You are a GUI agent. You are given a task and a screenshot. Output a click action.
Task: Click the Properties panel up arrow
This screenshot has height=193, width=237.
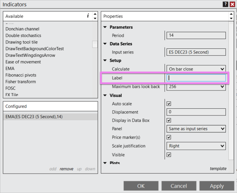tap(231, 14)
